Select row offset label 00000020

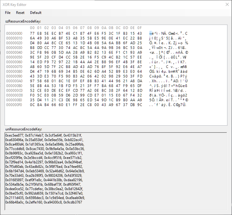[x=14, y=43]
